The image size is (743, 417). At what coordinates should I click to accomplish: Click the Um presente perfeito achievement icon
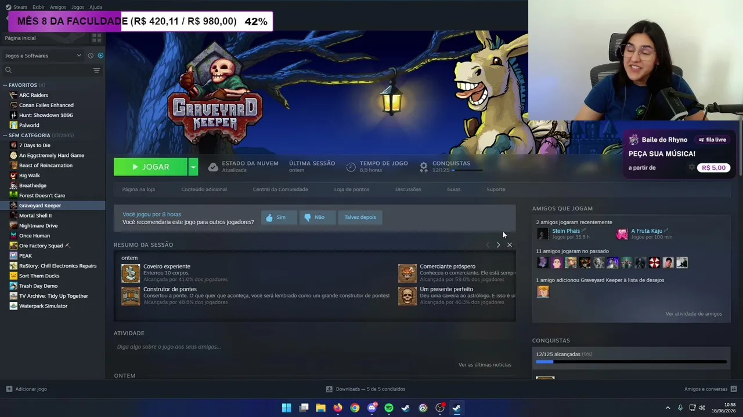coord(407,296)
